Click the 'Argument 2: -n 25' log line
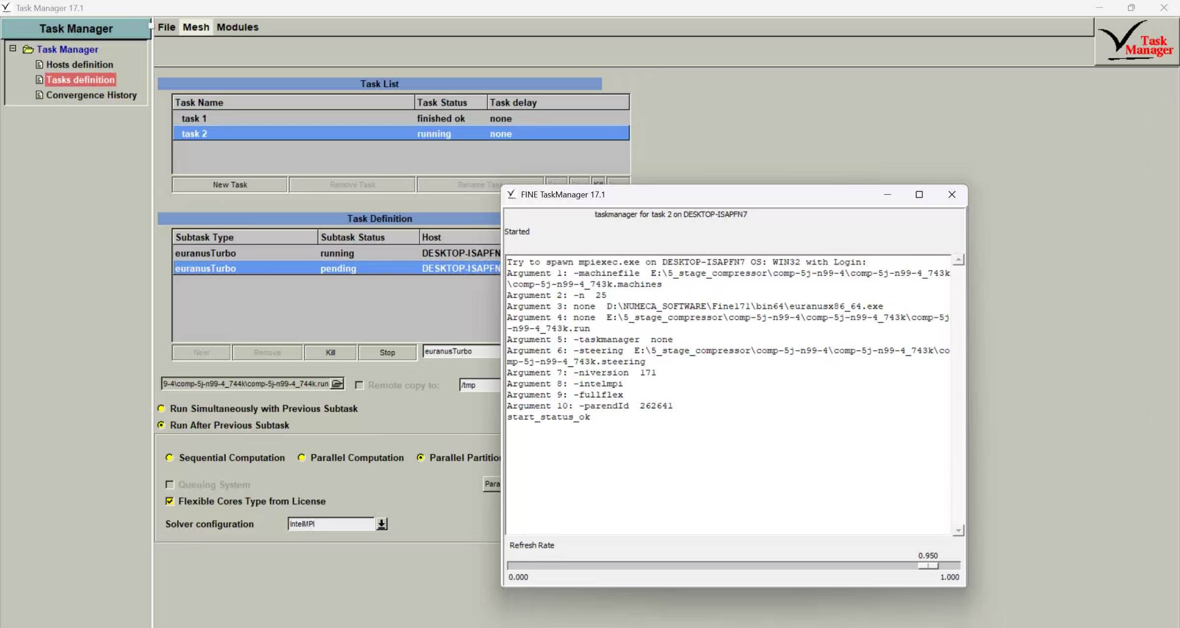 tap(557, 295)
